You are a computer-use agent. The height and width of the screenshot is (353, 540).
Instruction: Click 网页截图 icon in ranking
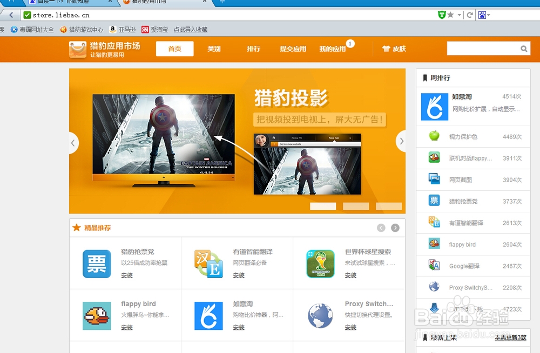click(x=434, y=179)
